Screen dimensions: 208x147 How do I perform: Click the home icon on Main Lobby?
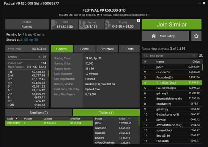[x=154, y=36]
